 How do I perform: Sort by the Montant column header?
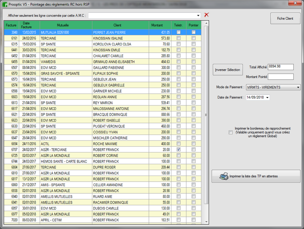[160, 25]
